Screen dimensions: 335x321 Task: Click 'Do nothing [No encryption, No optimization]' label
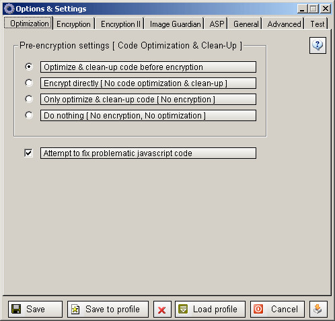[148, 116]
